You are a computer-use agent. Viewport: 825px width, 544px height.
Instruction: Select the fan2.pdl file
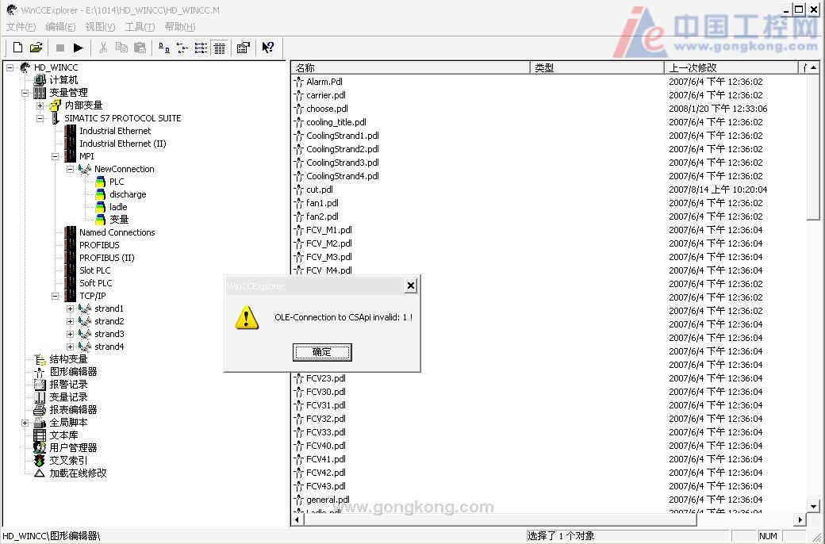coord(322,216)
